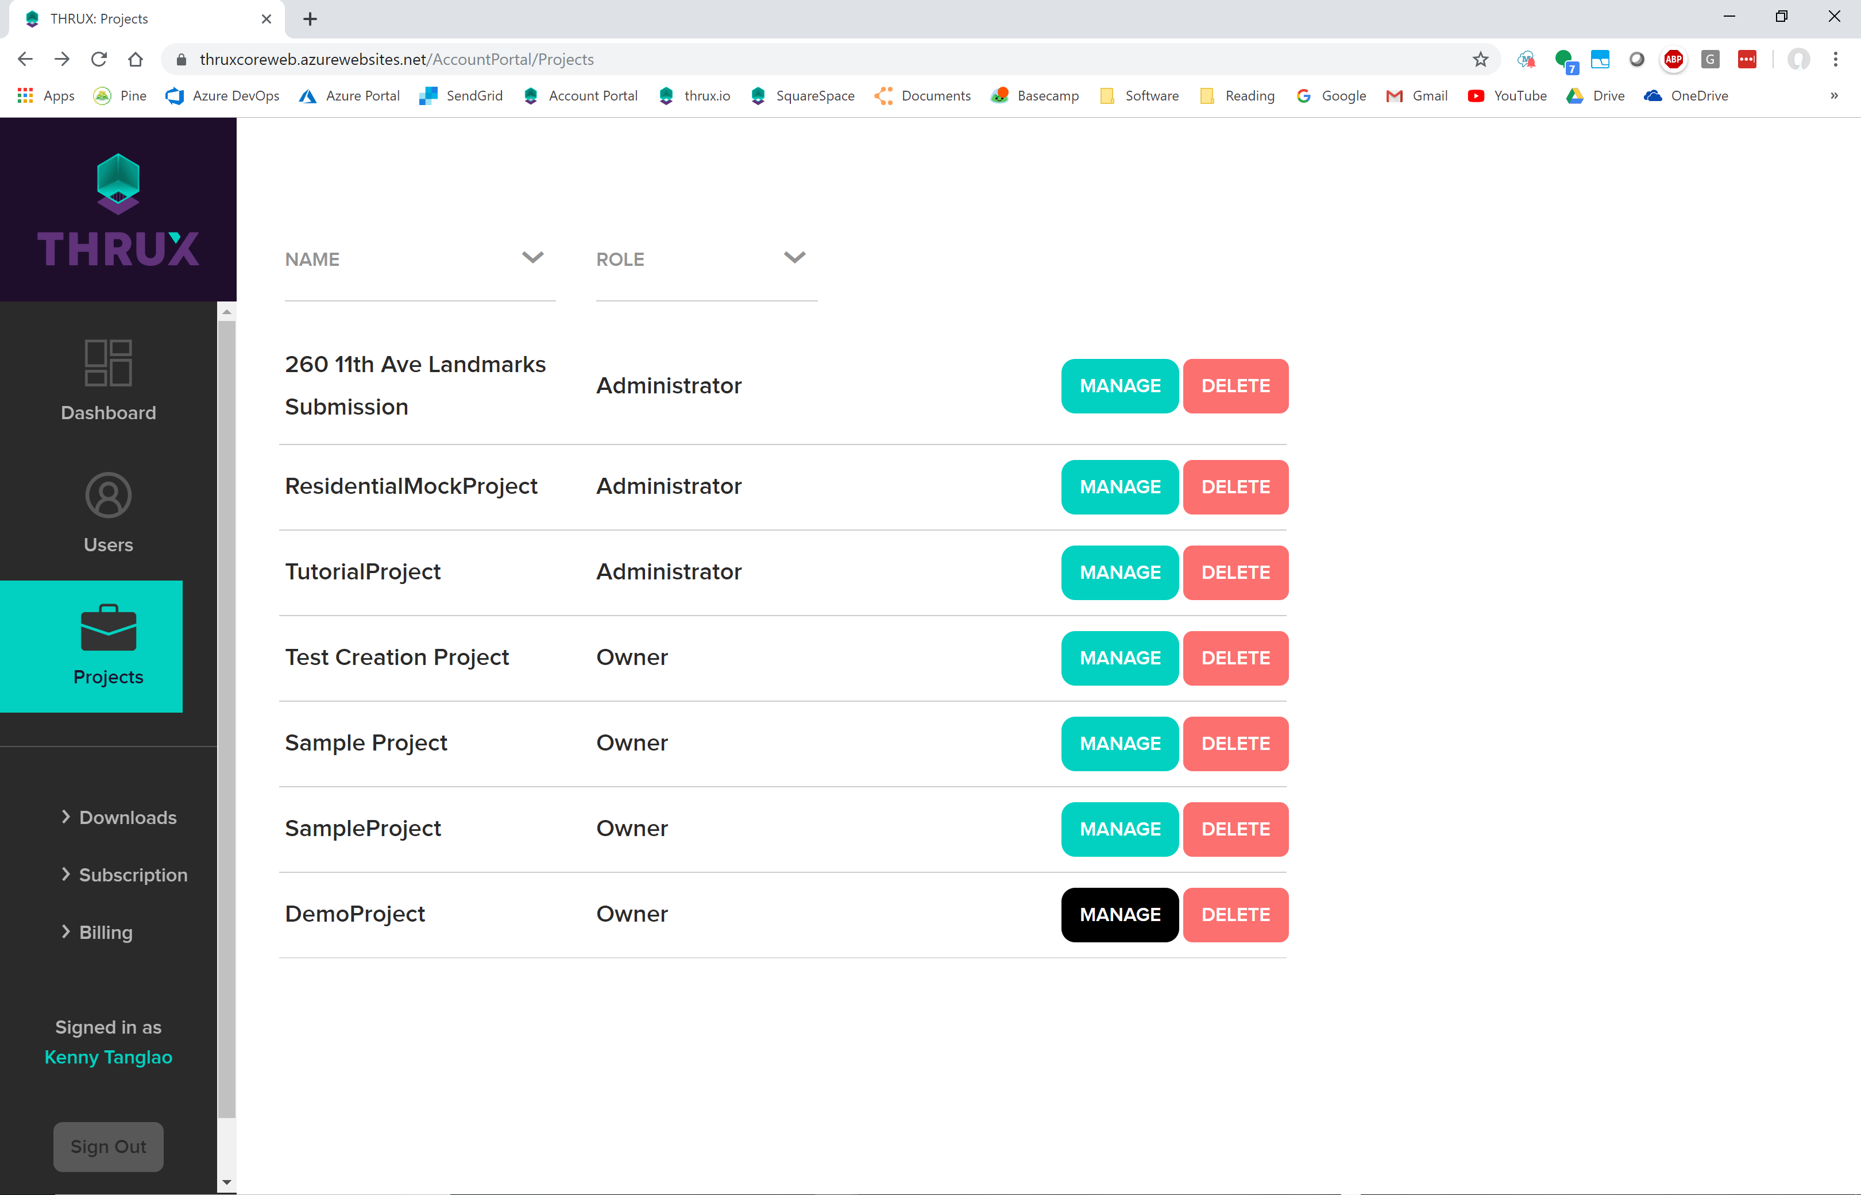This screenshot has width=1861, height=1195.
Task: Open the Azure Portal bookmark
Action: (x=349, y=95)
